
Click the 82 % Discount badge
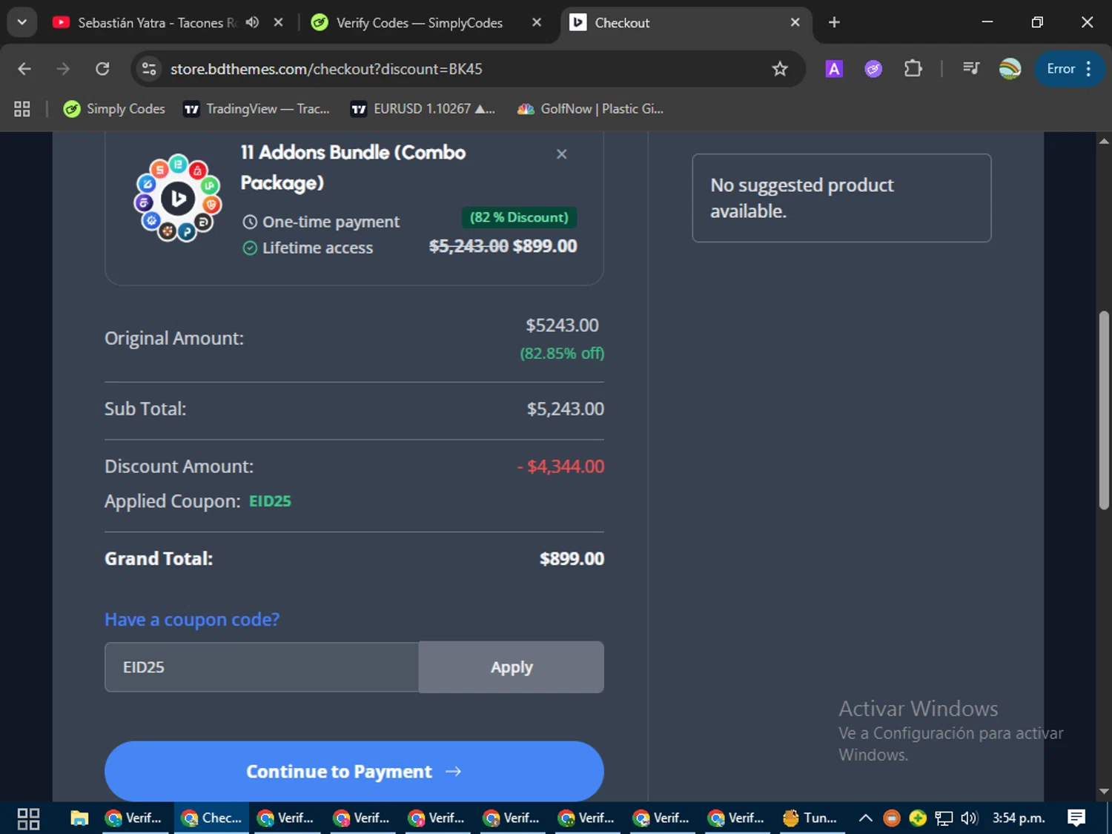519,217
